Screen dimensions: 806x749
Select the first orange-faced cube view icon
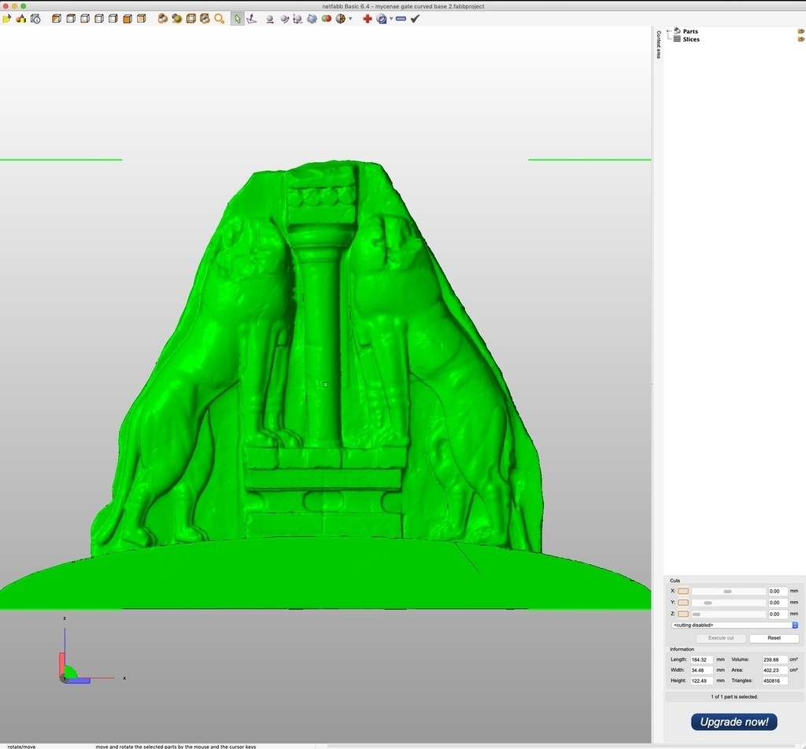click(x=57, y=19)
